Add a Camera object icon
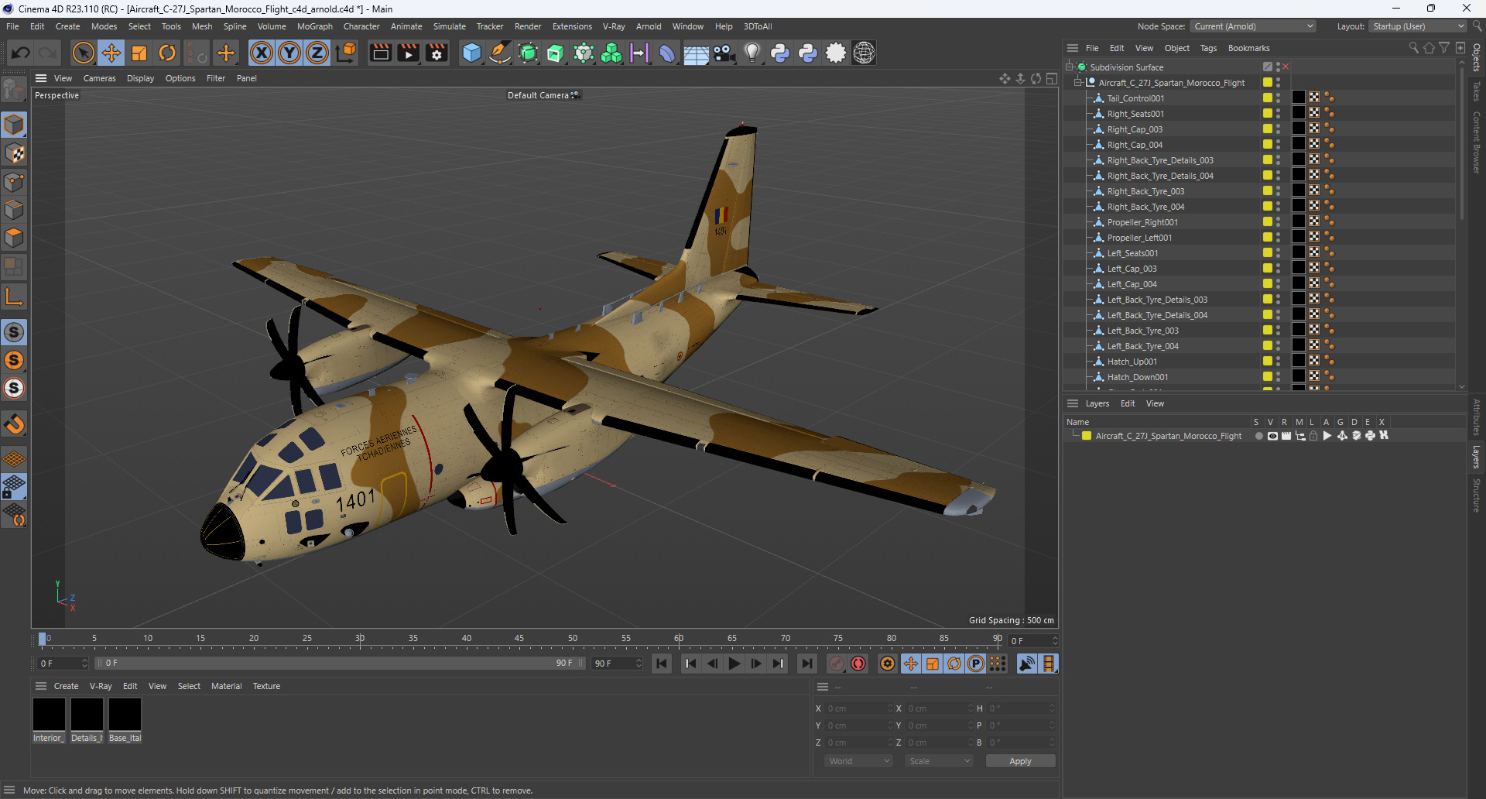The image size is (1486, 799). [x=724, y=53]
